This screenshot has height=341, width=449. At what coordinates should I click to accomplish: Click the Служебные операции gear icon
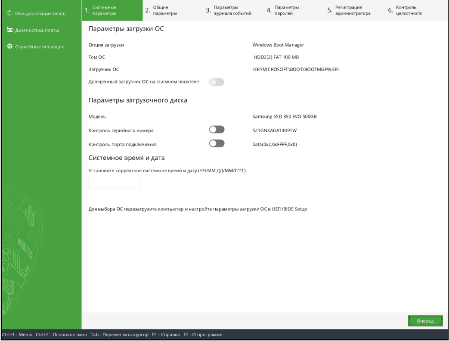(x=9, y=46)
